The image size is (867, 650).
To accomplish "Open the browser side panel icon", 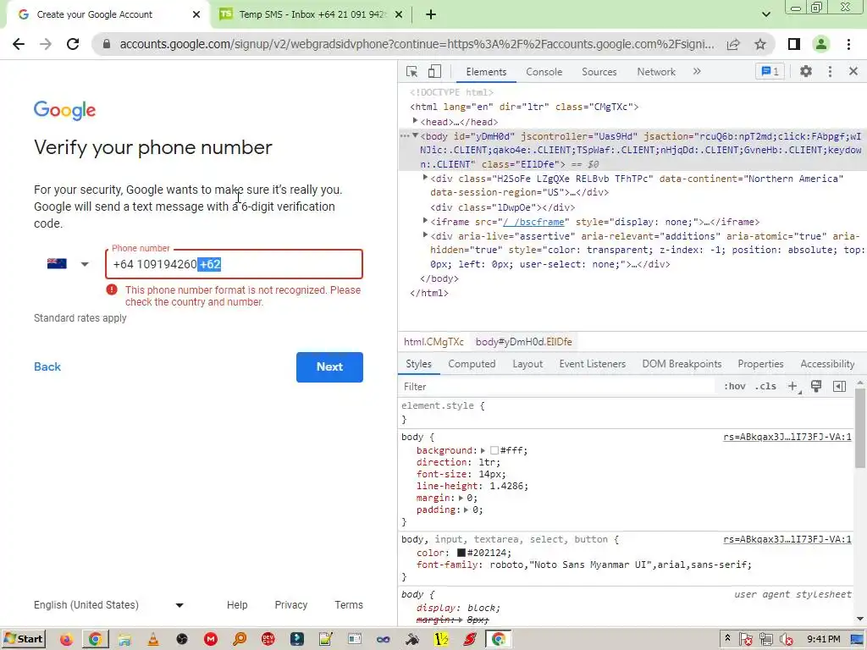I will (794, 44).
